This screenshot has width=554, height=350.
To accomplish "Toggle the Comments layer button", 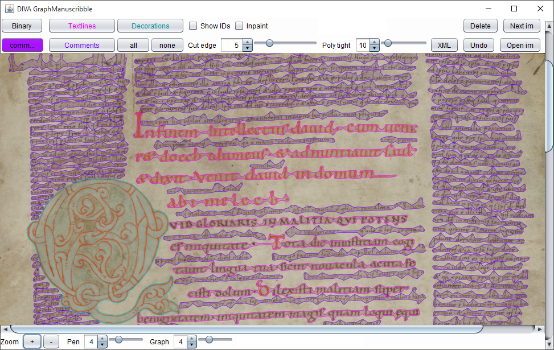I will [81, 45].
